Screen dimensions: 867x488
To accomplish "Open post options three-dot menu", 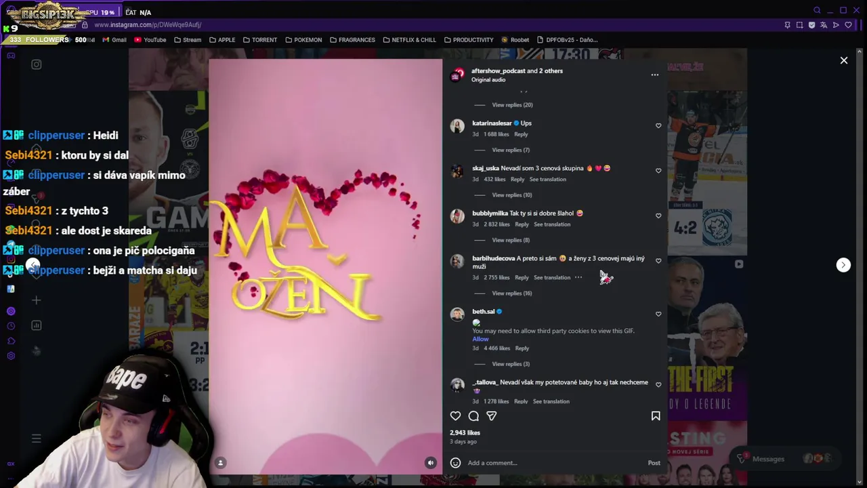I will pyautogui.click(x=654, y=75).
